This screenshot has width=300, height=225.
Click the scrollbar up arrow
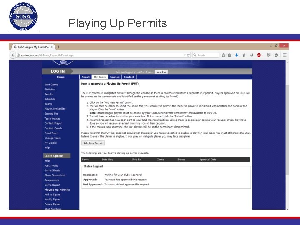click(287, 62)
